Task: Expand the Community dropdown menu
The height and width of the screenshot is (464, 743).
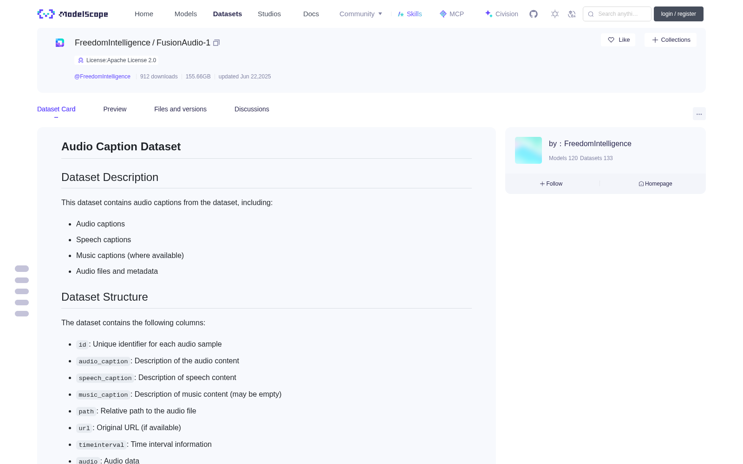Action: coord(361,14)
